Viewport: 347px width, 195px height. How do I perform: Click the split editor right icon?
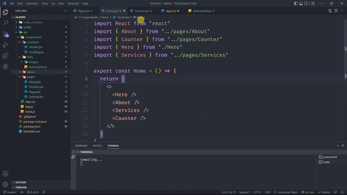[336, 11]
